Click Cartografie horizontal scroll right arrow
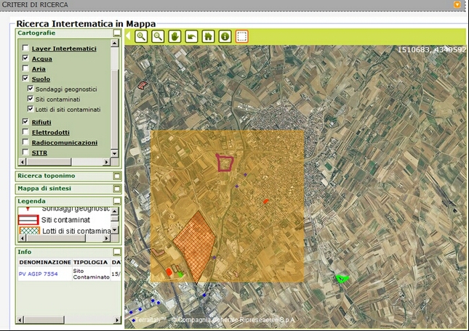Screen dimensions: 469x331 (106, 162)
